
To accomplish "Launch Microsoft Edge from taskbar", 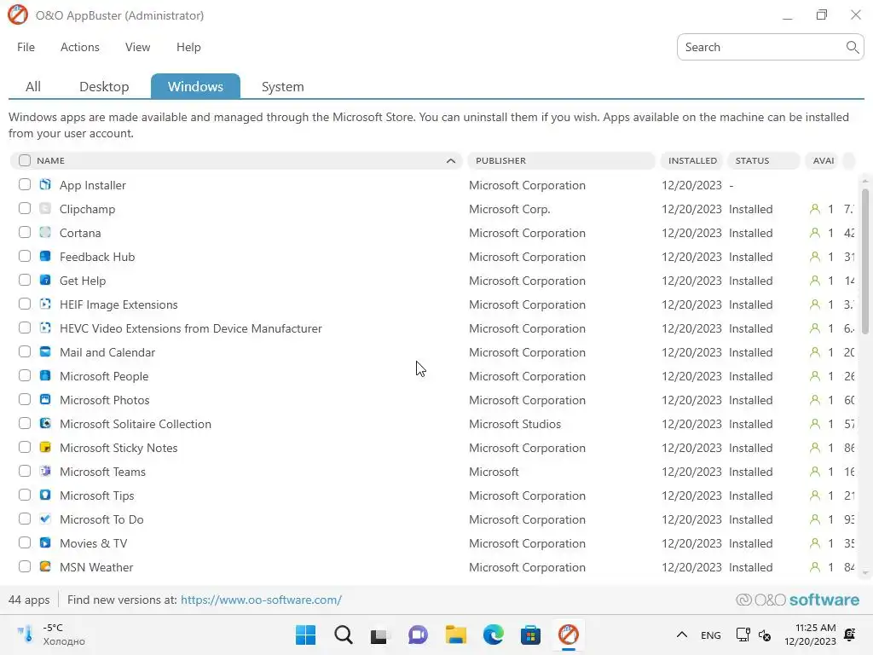I will coord(494,635).
